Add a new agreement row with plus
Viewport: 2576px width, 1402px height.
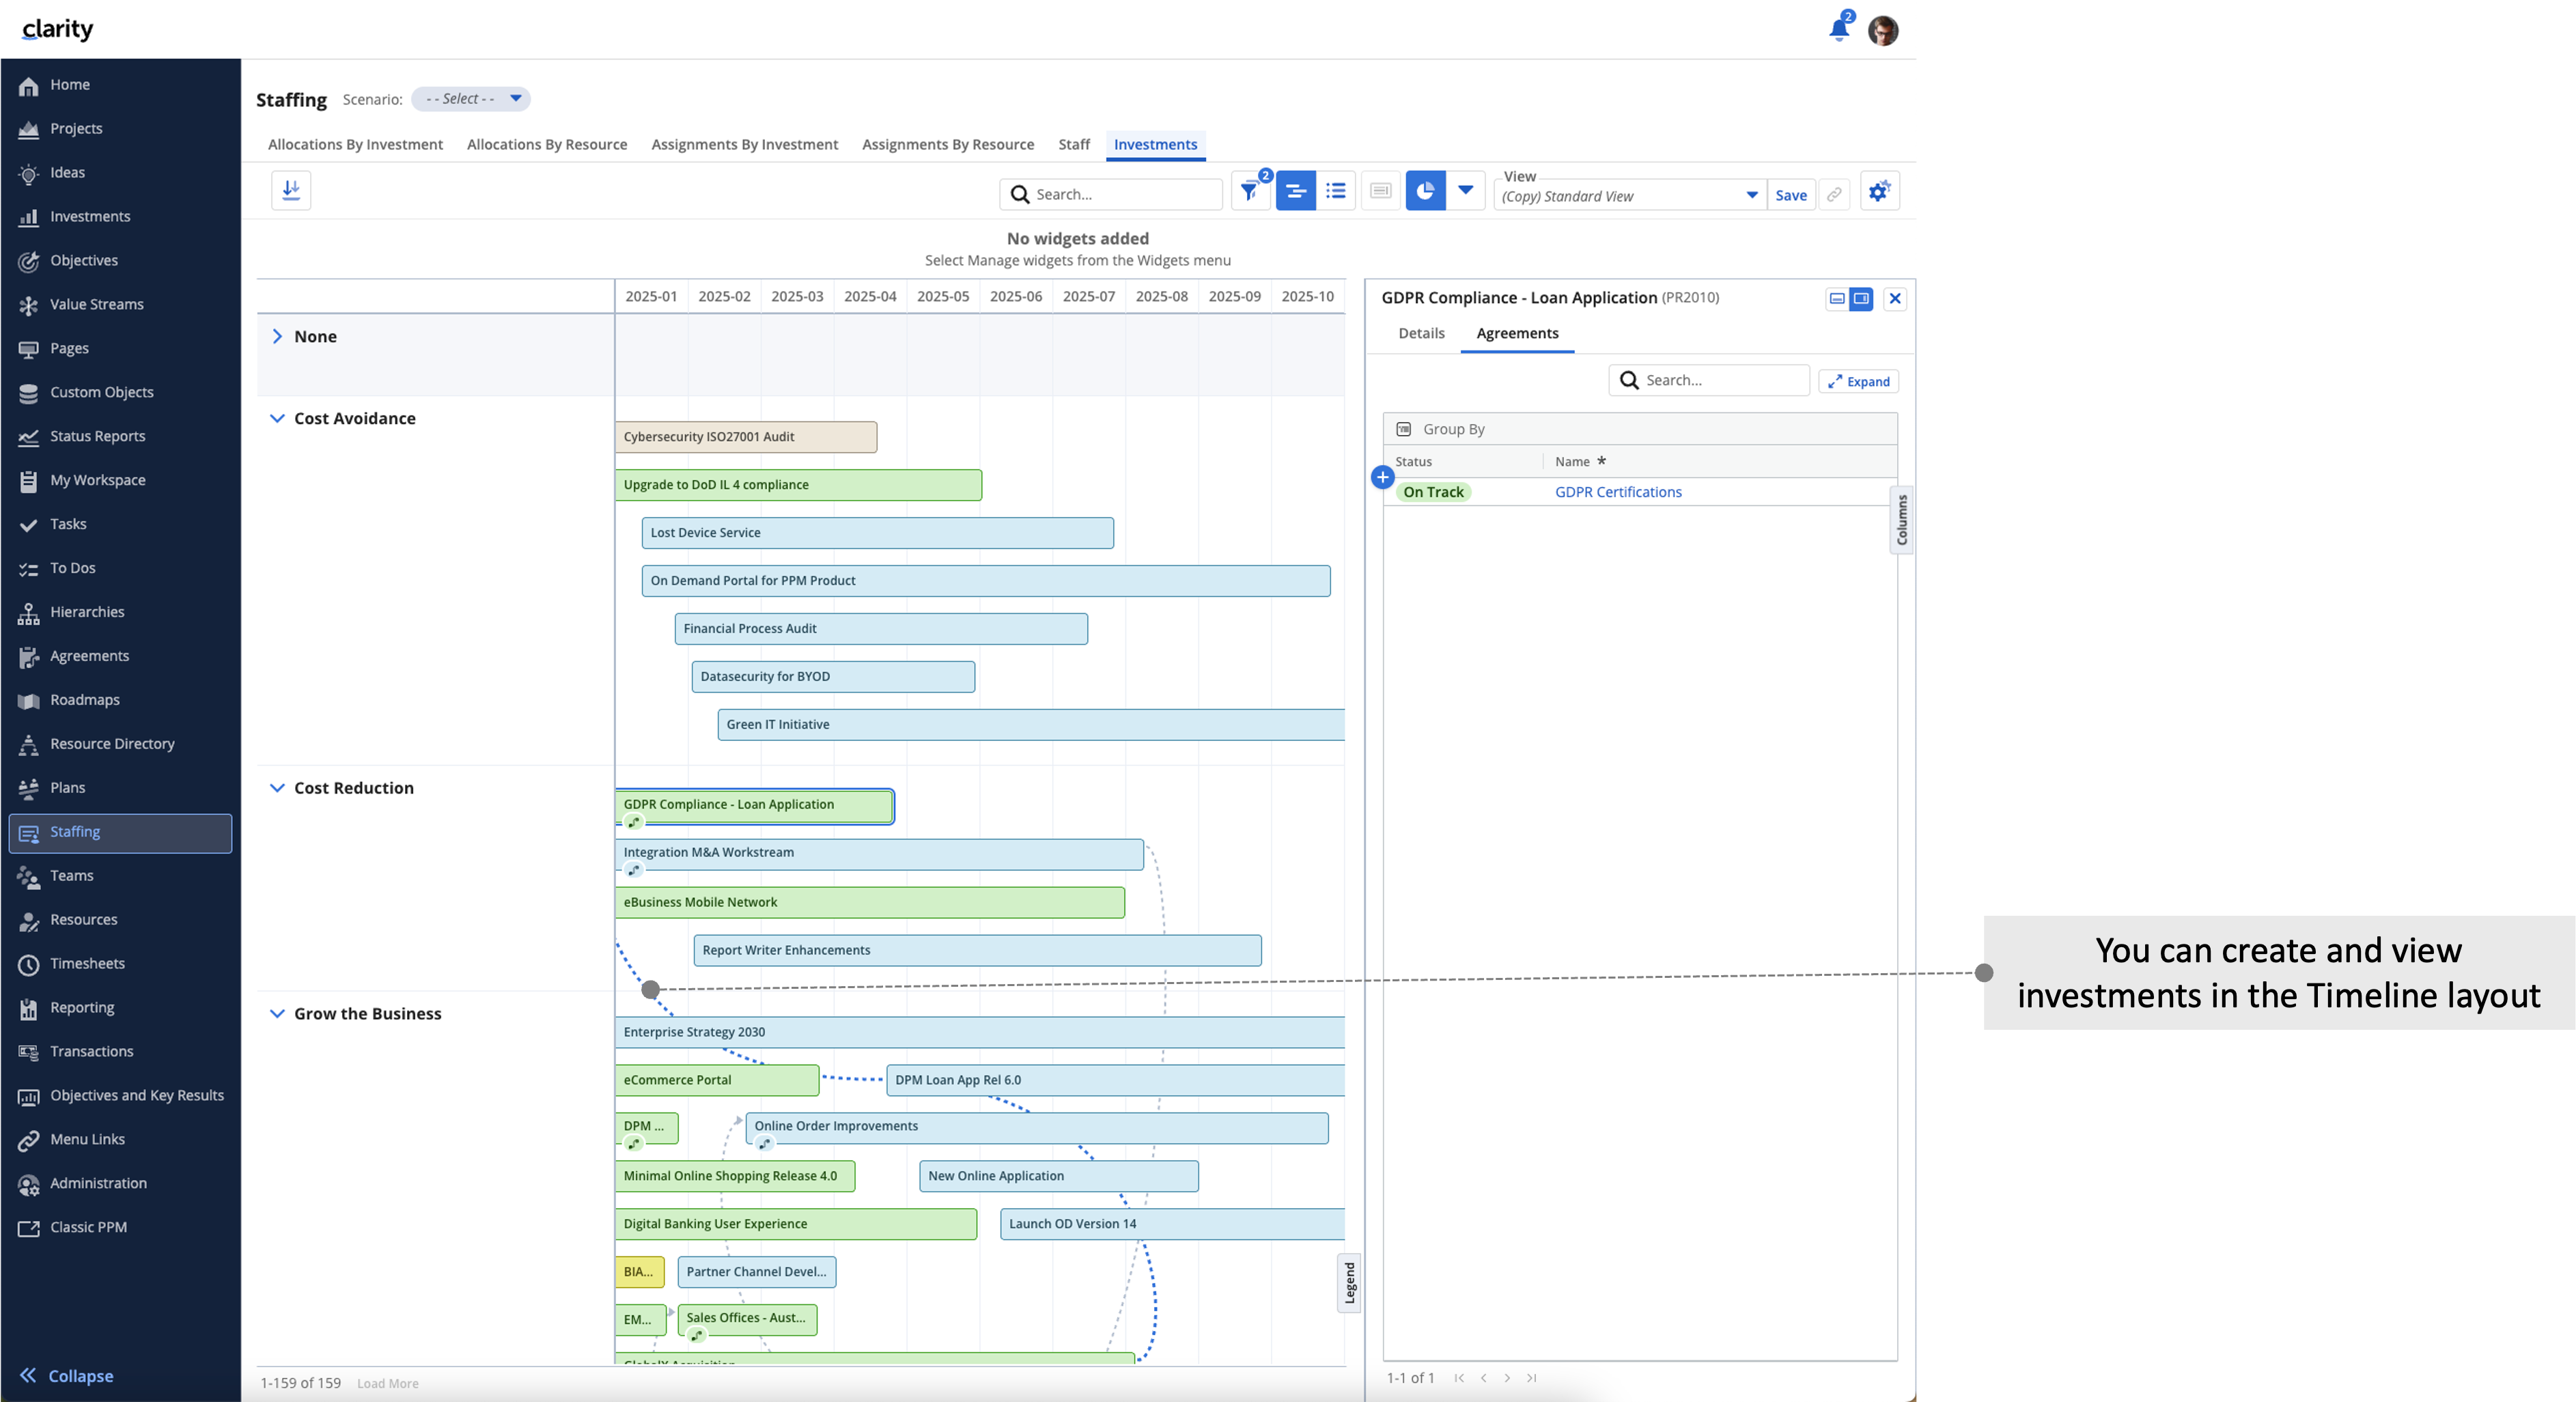pos(1382,477)
